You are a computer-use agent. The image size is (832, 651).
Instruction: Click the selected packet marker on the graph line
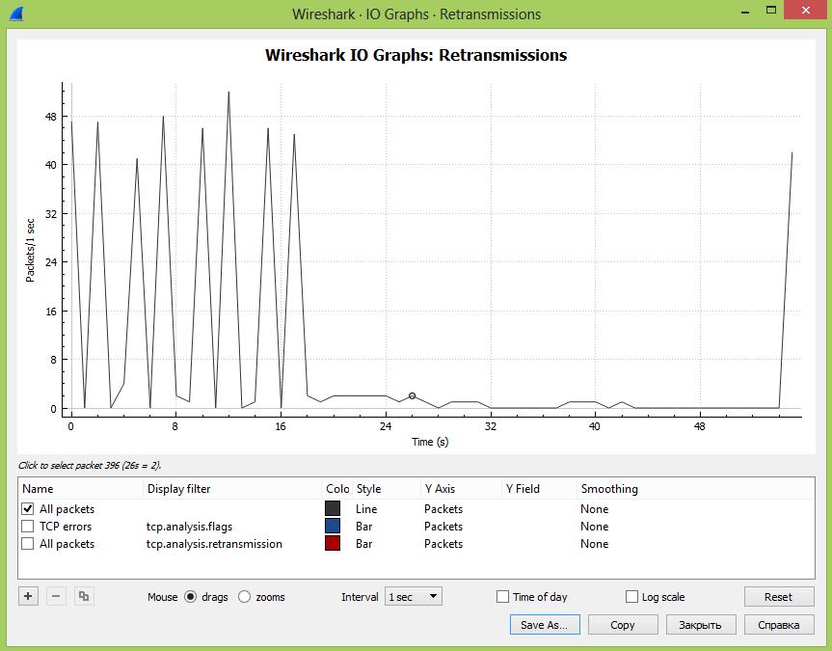[412, 395]
